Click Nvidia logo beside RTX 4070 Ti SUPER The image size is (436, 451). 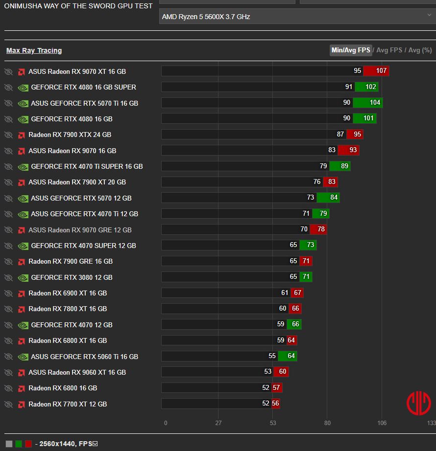(x=23, y=167)
